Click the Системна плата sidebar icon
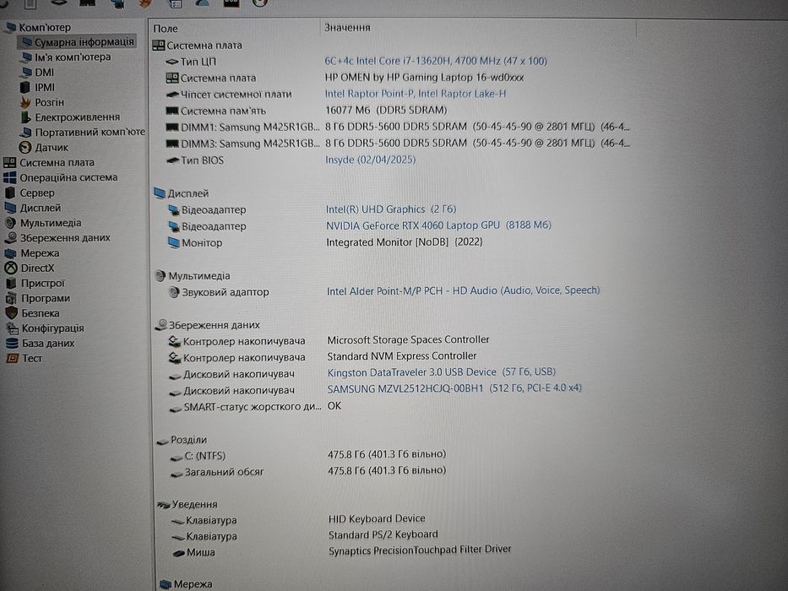The height and width of the screenshot is (591, 788). click(9, 163)
